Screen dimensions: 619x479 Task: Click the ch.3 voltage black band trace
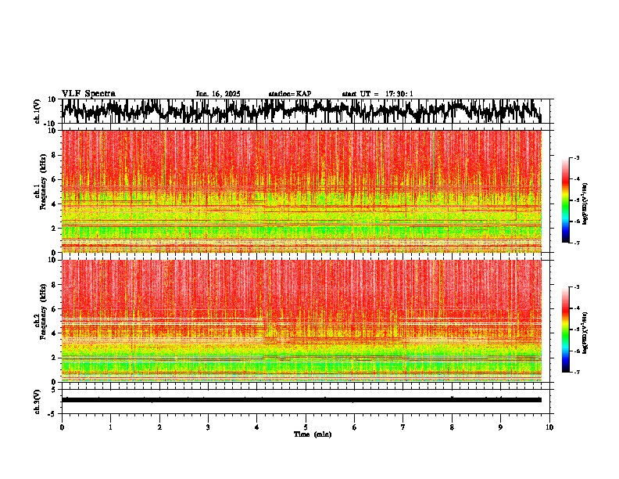pos(302,400)
